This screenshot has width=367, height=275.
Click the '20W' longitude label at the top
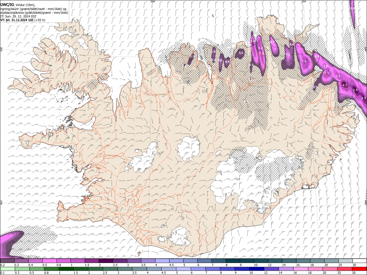[x=153, y=1]
